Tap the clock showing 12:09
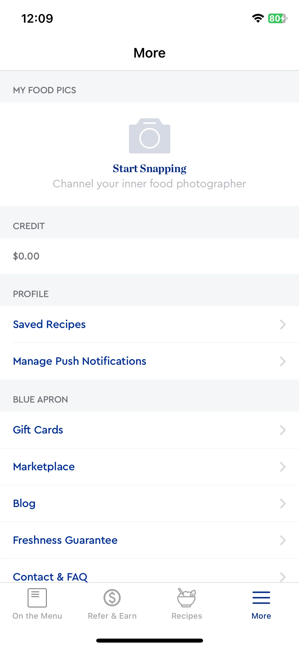The width and height of the screenshot is (299, 649). [37, 18]
